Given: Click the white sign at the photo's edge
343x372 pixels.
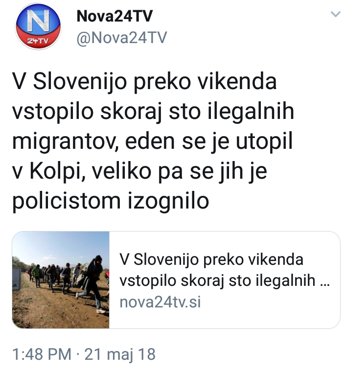Looking at the screenshot, I should [16, 279].
